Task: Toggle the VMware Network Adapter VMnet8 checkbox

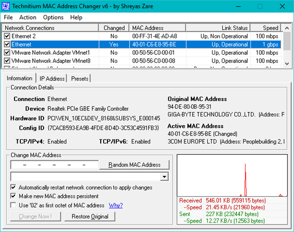Action: coord(7,61)
